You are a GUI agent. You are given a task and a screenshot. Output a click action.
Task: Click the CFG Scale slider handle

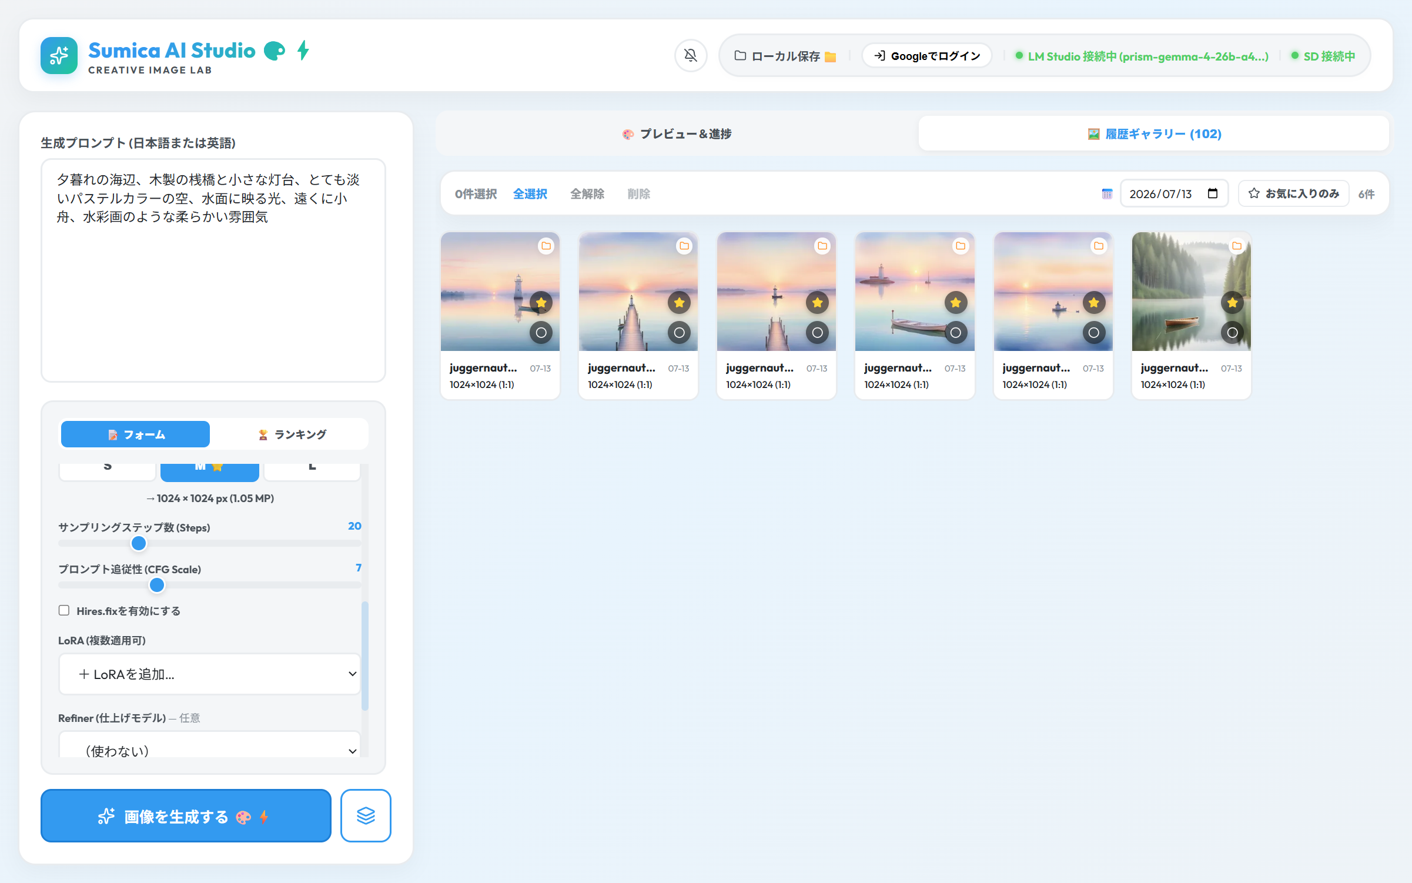(x=157, y=585)
